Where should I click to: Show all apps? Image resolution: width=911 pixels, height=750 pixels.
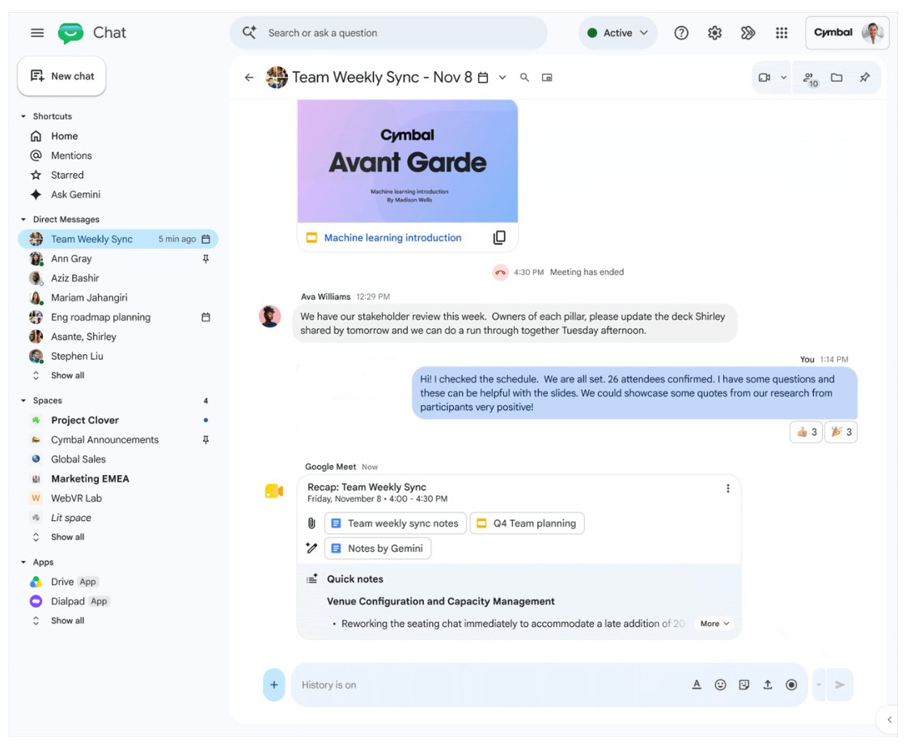67,621
